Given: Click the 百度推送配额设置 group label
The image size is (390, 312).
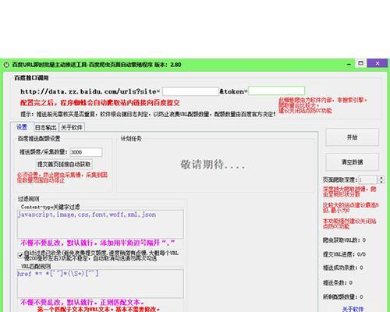Looking at the screenshot, I should 39,139.
